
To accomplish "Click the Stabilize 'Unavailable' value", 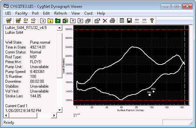I will 39,86.
